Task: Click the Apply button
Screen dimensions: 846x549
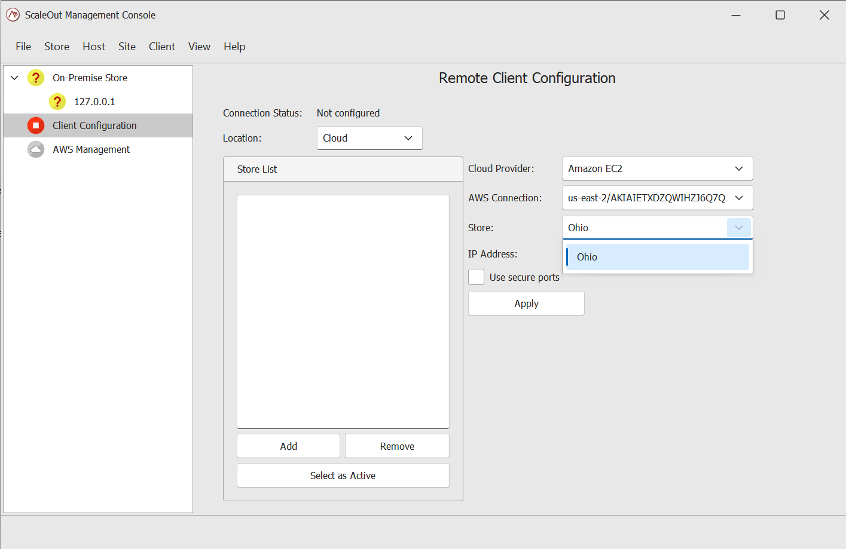Action: (x=526, y=303)
